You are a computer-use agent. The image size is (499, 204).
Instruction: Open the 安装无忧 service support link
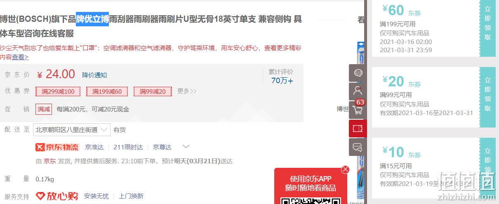(x=97, y=196)
